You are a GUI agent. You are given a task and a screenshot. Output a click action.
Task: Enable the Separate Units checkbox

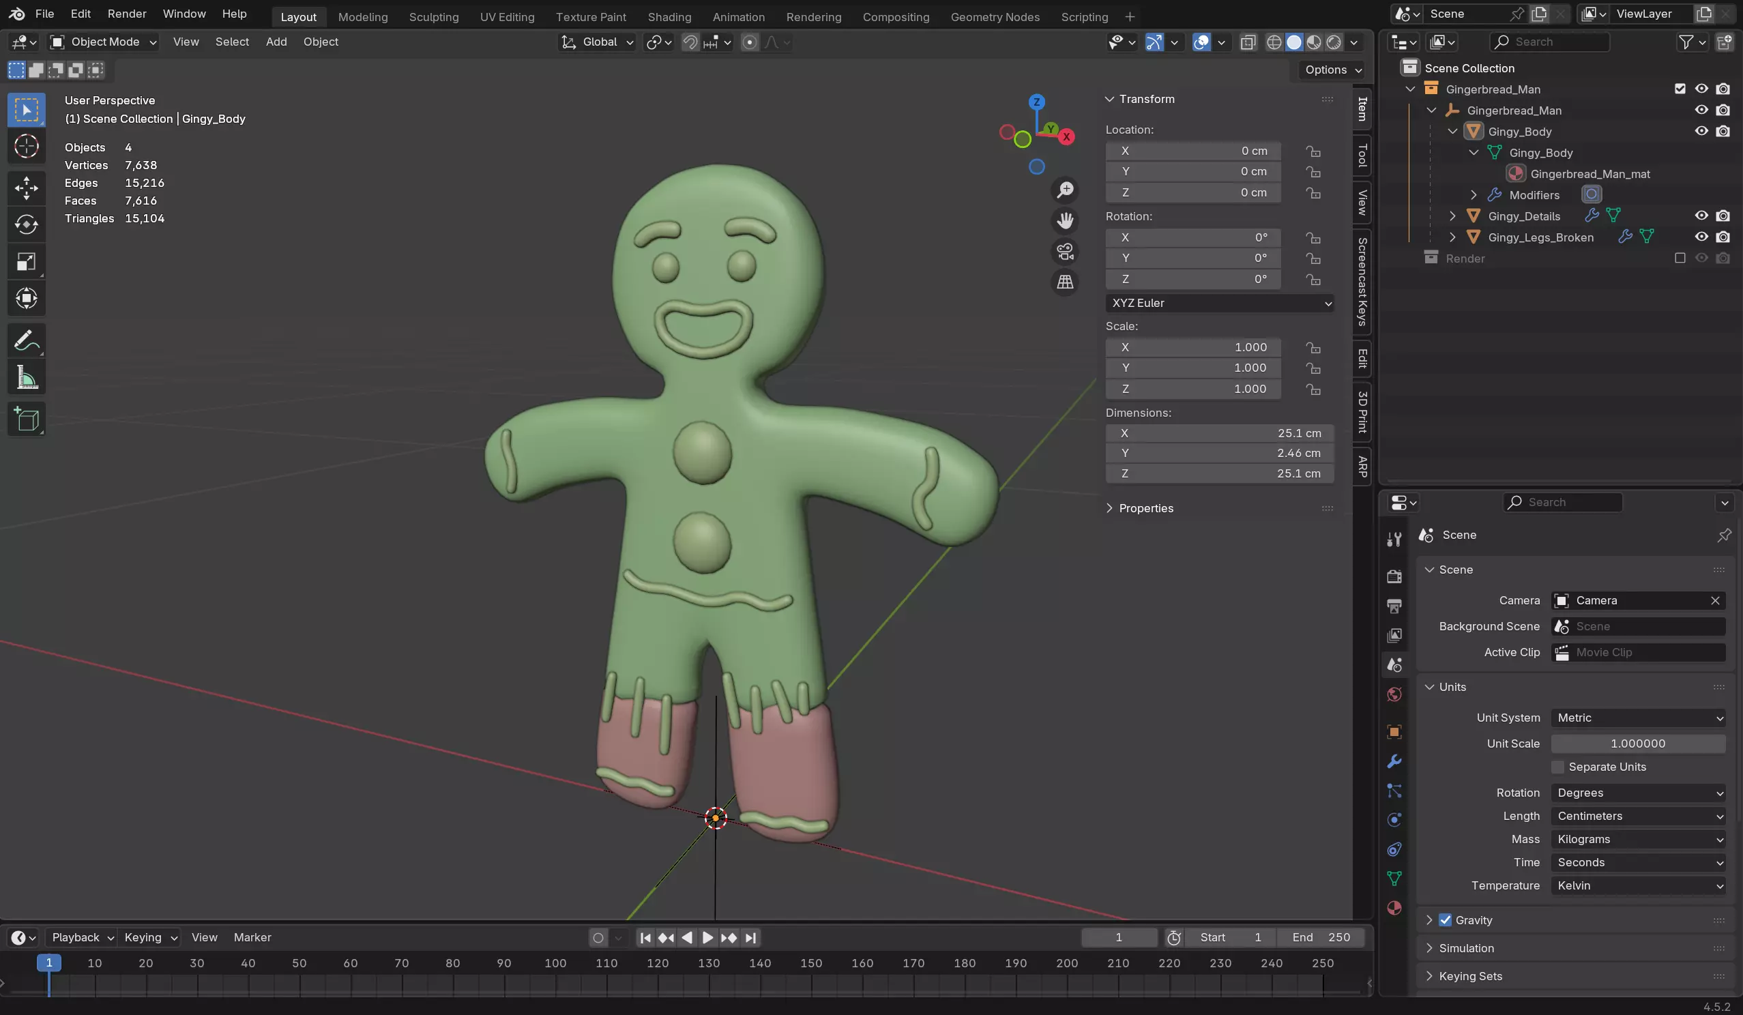tap(1557, 767)
